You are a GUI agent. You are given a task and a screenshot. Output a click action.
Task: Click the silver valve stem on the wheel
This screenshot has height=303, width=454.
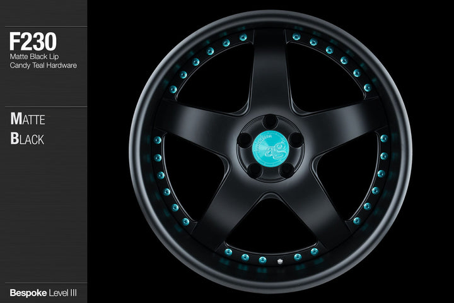tap(280, 261)
